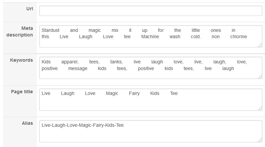Click the Url input field

pos(151,11)
